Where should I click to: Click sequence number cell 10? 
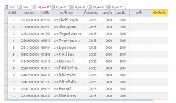(14, 82)
